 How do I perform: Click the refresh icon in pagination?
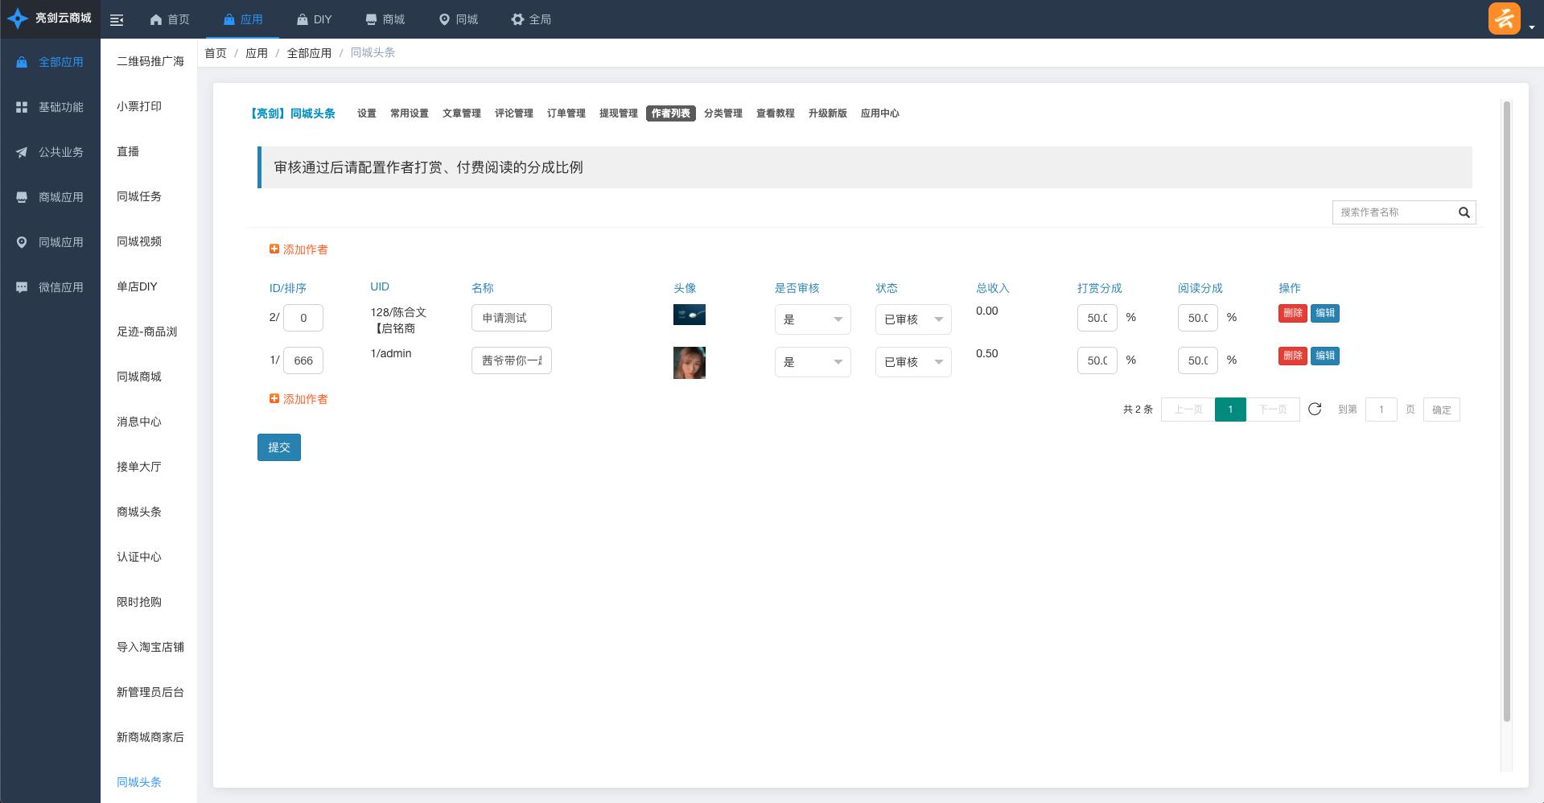(1315, 409)
